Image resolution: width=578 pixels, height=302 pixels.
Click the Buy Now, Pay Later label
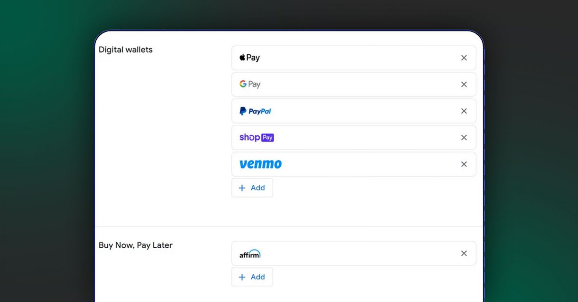coord(135,245)
